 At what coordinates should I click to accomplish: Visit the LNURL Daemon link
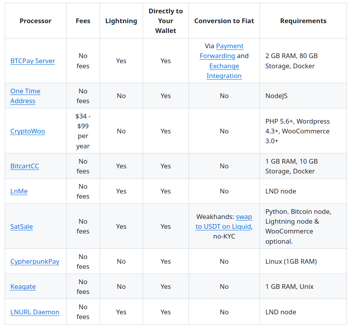pyautogui.click(x=35, y=312)
